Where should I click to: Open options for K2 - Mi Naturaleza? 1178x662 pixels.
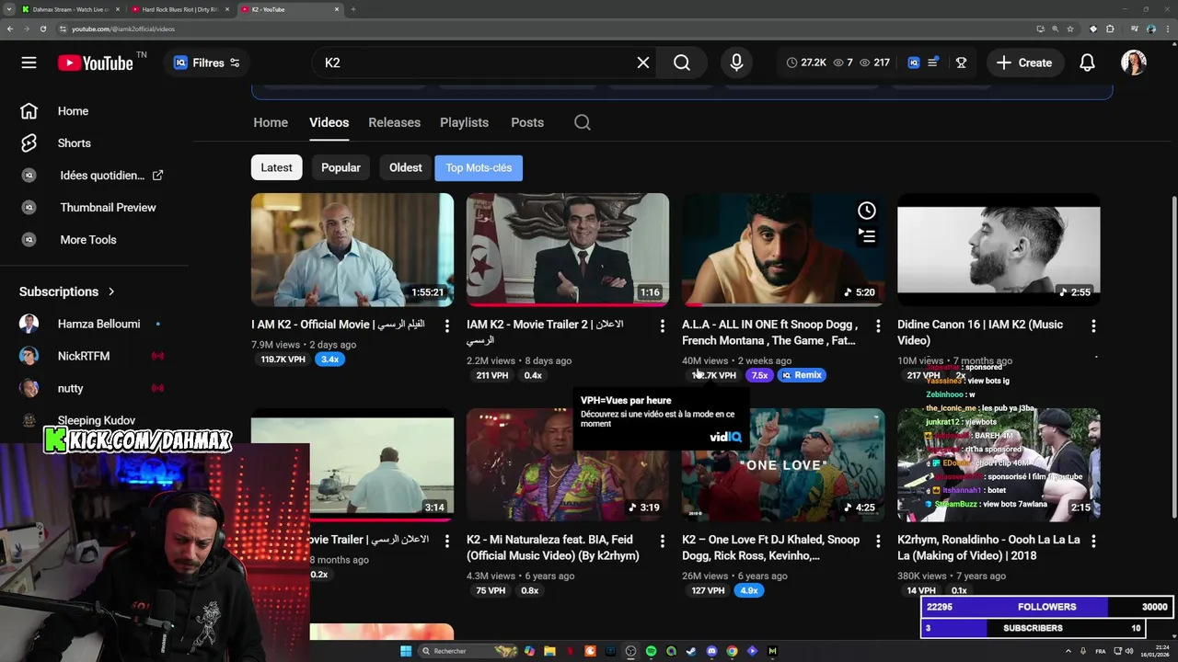663,541
